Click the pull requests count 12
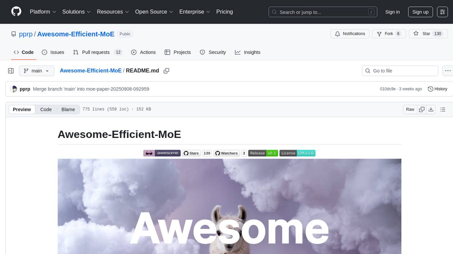This screenshot has width=453, height=254. pos(118,52)
